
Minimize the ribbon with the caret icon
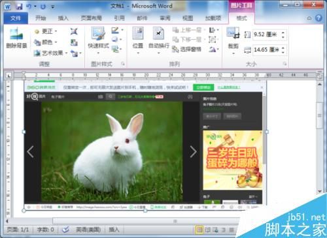coord(309,18)
